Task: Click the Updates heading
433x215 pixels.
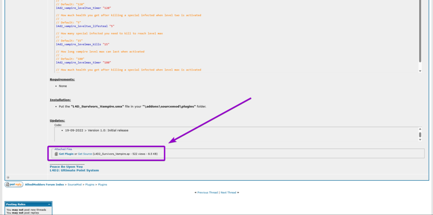Action: tap(57, 121)
